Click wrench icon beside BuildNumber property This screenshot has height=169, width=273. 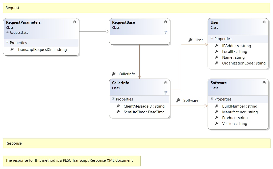click(217, 106)
